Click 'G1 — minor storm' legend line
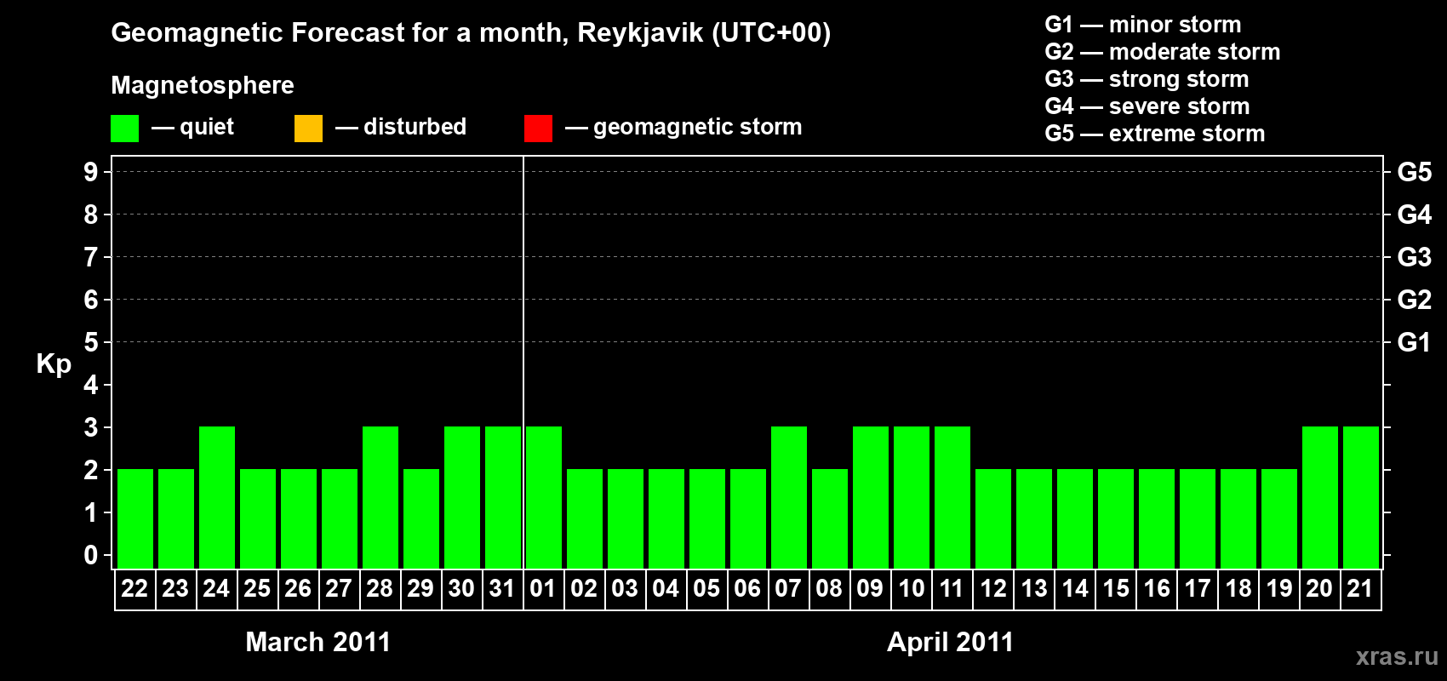This screenshot has height=681, width=1447. (1143, 25)
